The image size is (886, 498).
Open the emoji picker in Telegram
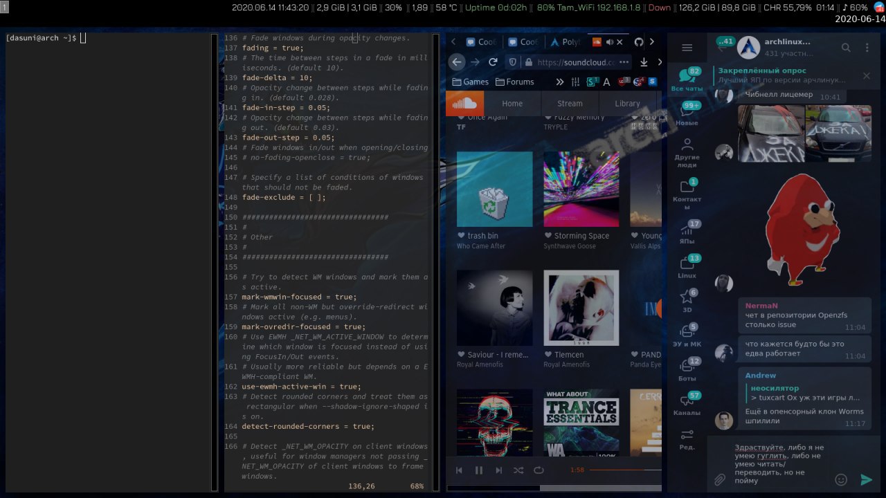tap(841, 479)
